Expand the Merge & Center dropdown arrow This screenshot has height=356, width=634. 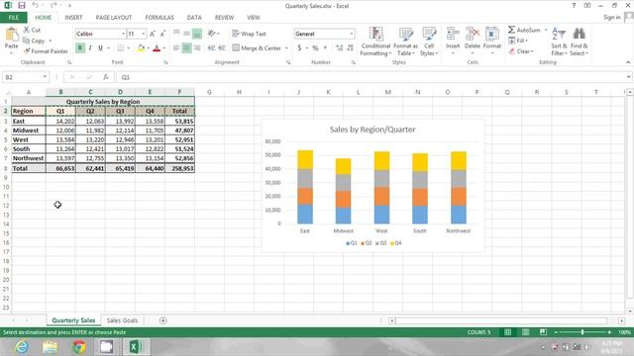pos(286,48)
